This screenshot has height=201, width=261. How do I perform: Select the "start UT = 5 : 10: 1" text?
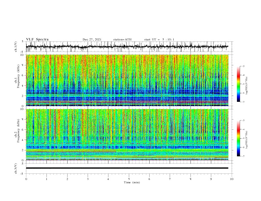pos(159,39)
